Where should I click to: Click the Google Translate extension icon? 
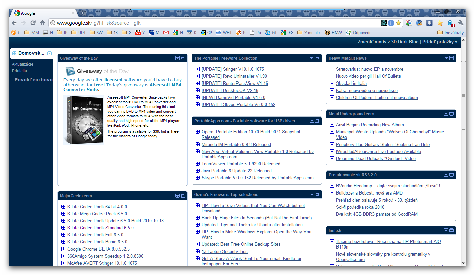pyautogui.click(x=409, y=23)
